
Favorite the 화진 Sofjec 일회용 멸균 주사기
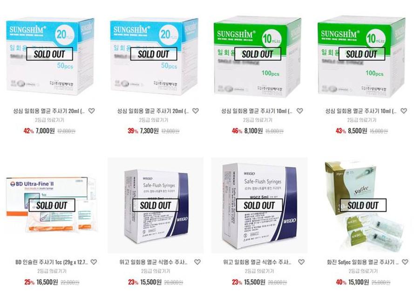(x=405, y=262)
